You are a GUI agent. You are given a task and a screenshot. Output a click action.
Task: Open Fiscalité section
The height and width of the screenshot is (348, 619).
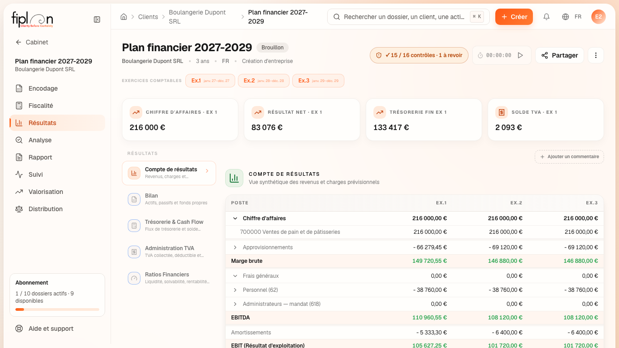(x=57, y=106)
